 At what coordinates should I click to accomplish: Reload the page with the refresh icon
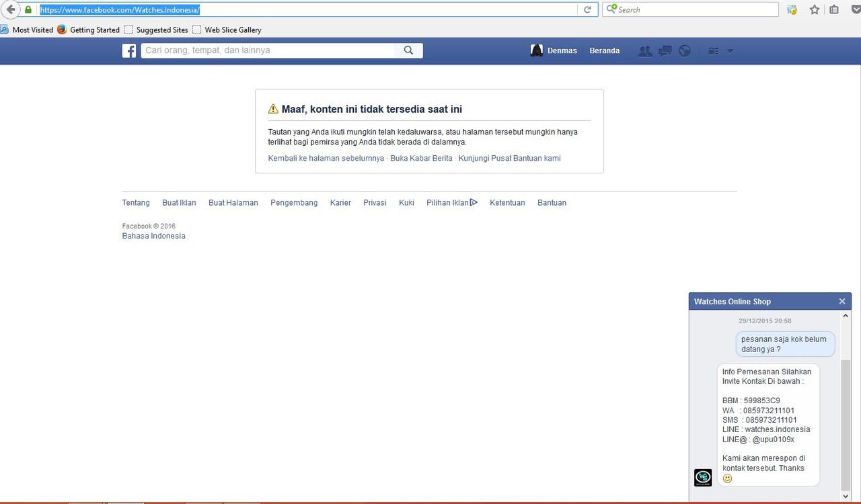pos(587,9)
